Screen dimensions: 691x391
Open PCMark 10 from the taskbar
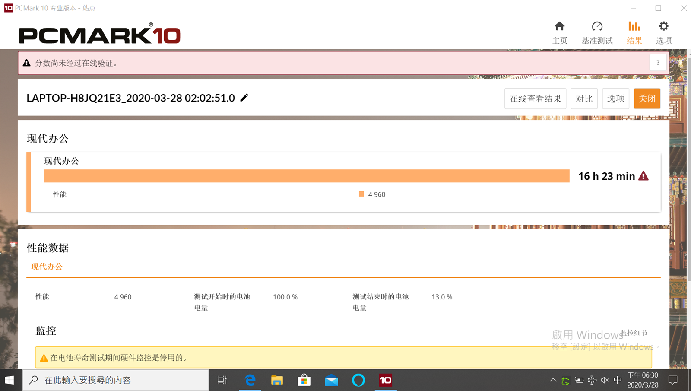tap(386, 380)
